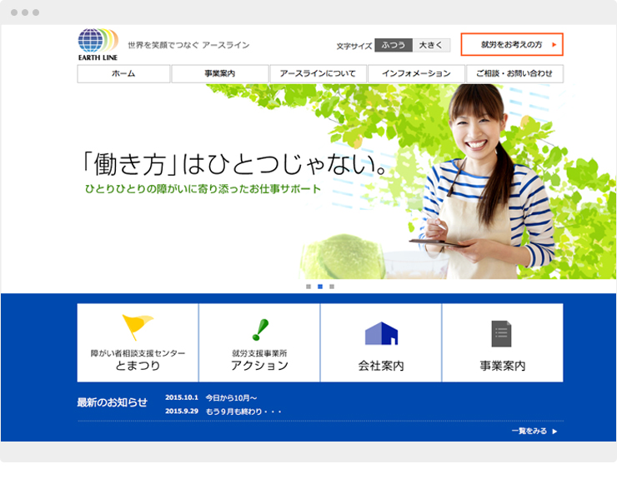Click the green exclamation mark アクション icon
The image size is (617, 484).
point(259,330)
